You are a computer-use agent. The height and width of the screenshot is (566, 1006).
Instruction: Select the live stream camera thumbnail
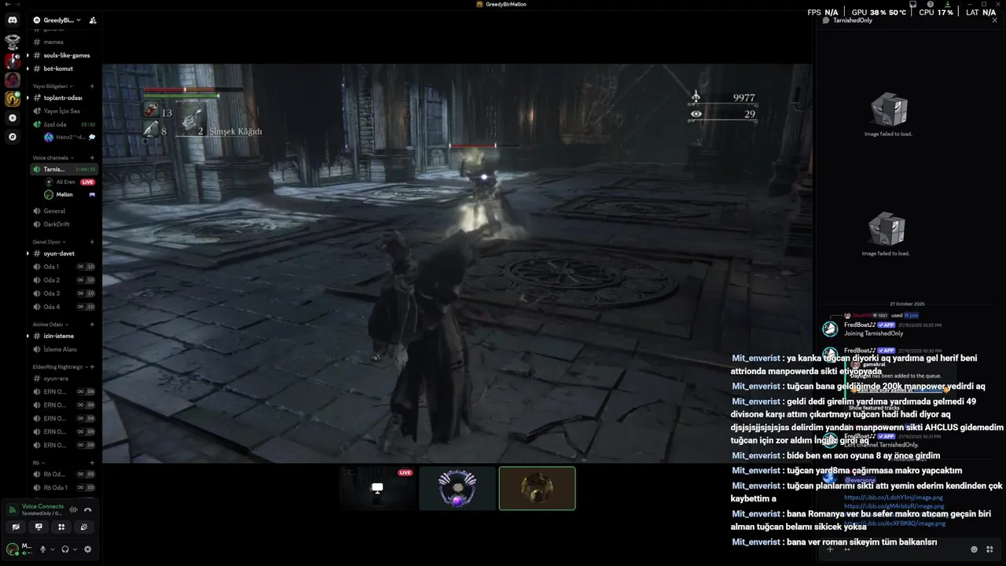tap(377, 488)
